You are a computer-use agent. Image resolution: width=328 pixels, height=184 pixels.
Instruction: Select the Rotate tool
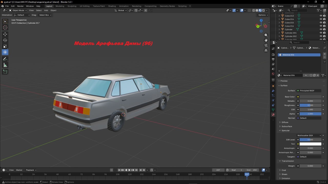5,40
